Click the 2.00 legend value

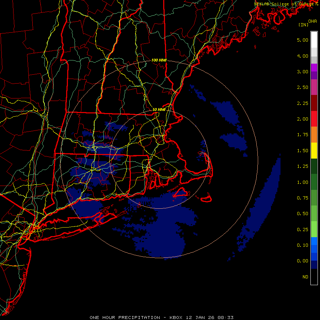[x=303, y=119]
